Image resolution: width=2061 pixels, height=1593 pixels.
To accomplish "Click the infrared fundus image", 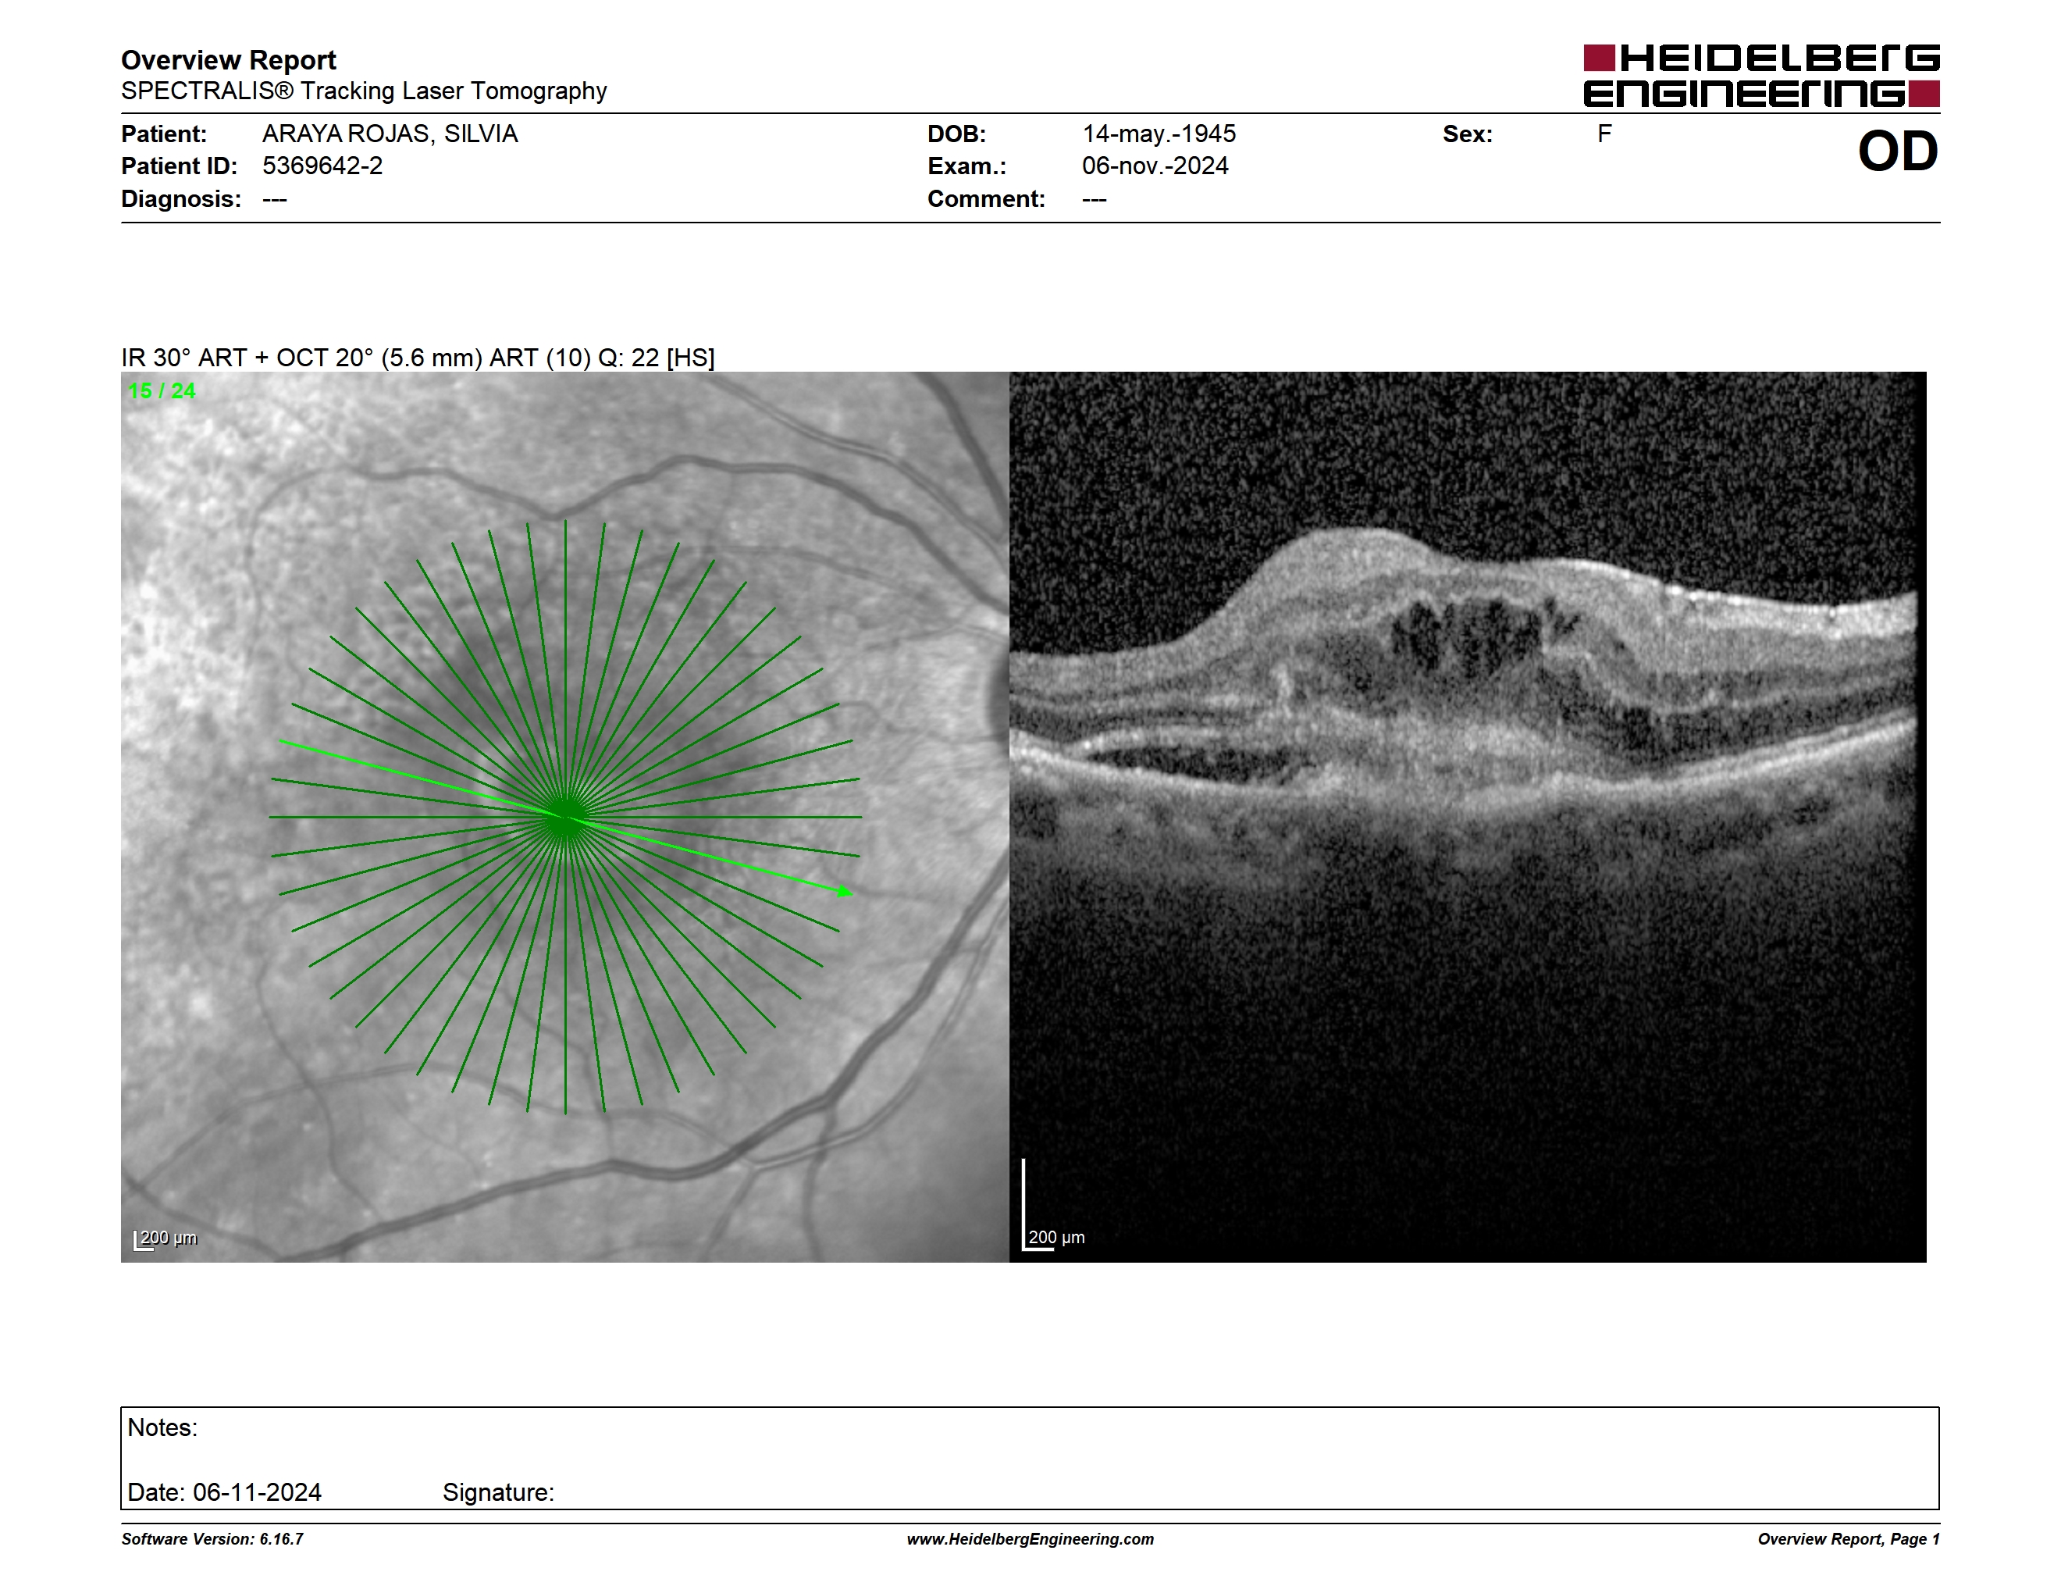I will [564, 818].
